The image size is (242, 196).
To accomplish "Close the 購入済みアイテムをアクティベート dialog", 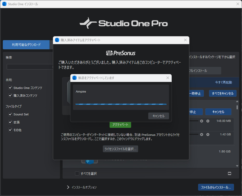I will point(185,40).
